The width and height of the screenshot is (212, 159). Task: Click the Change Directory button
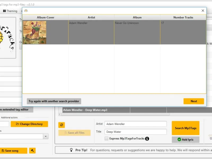pos(29,124)
